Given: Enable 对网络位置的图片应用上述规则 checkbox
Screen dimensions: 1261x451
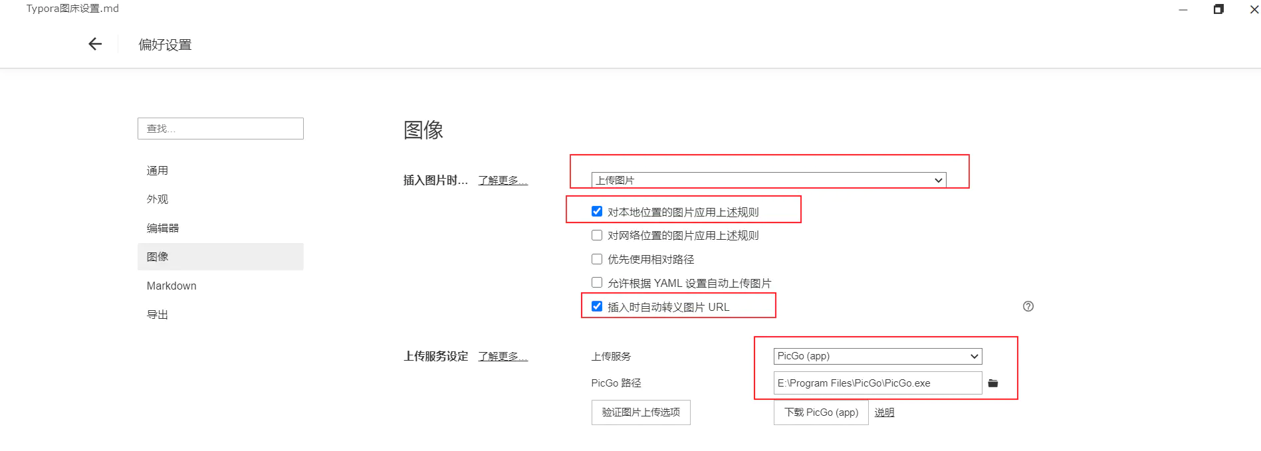Looking at the screenshot, I should pos(597,235).
